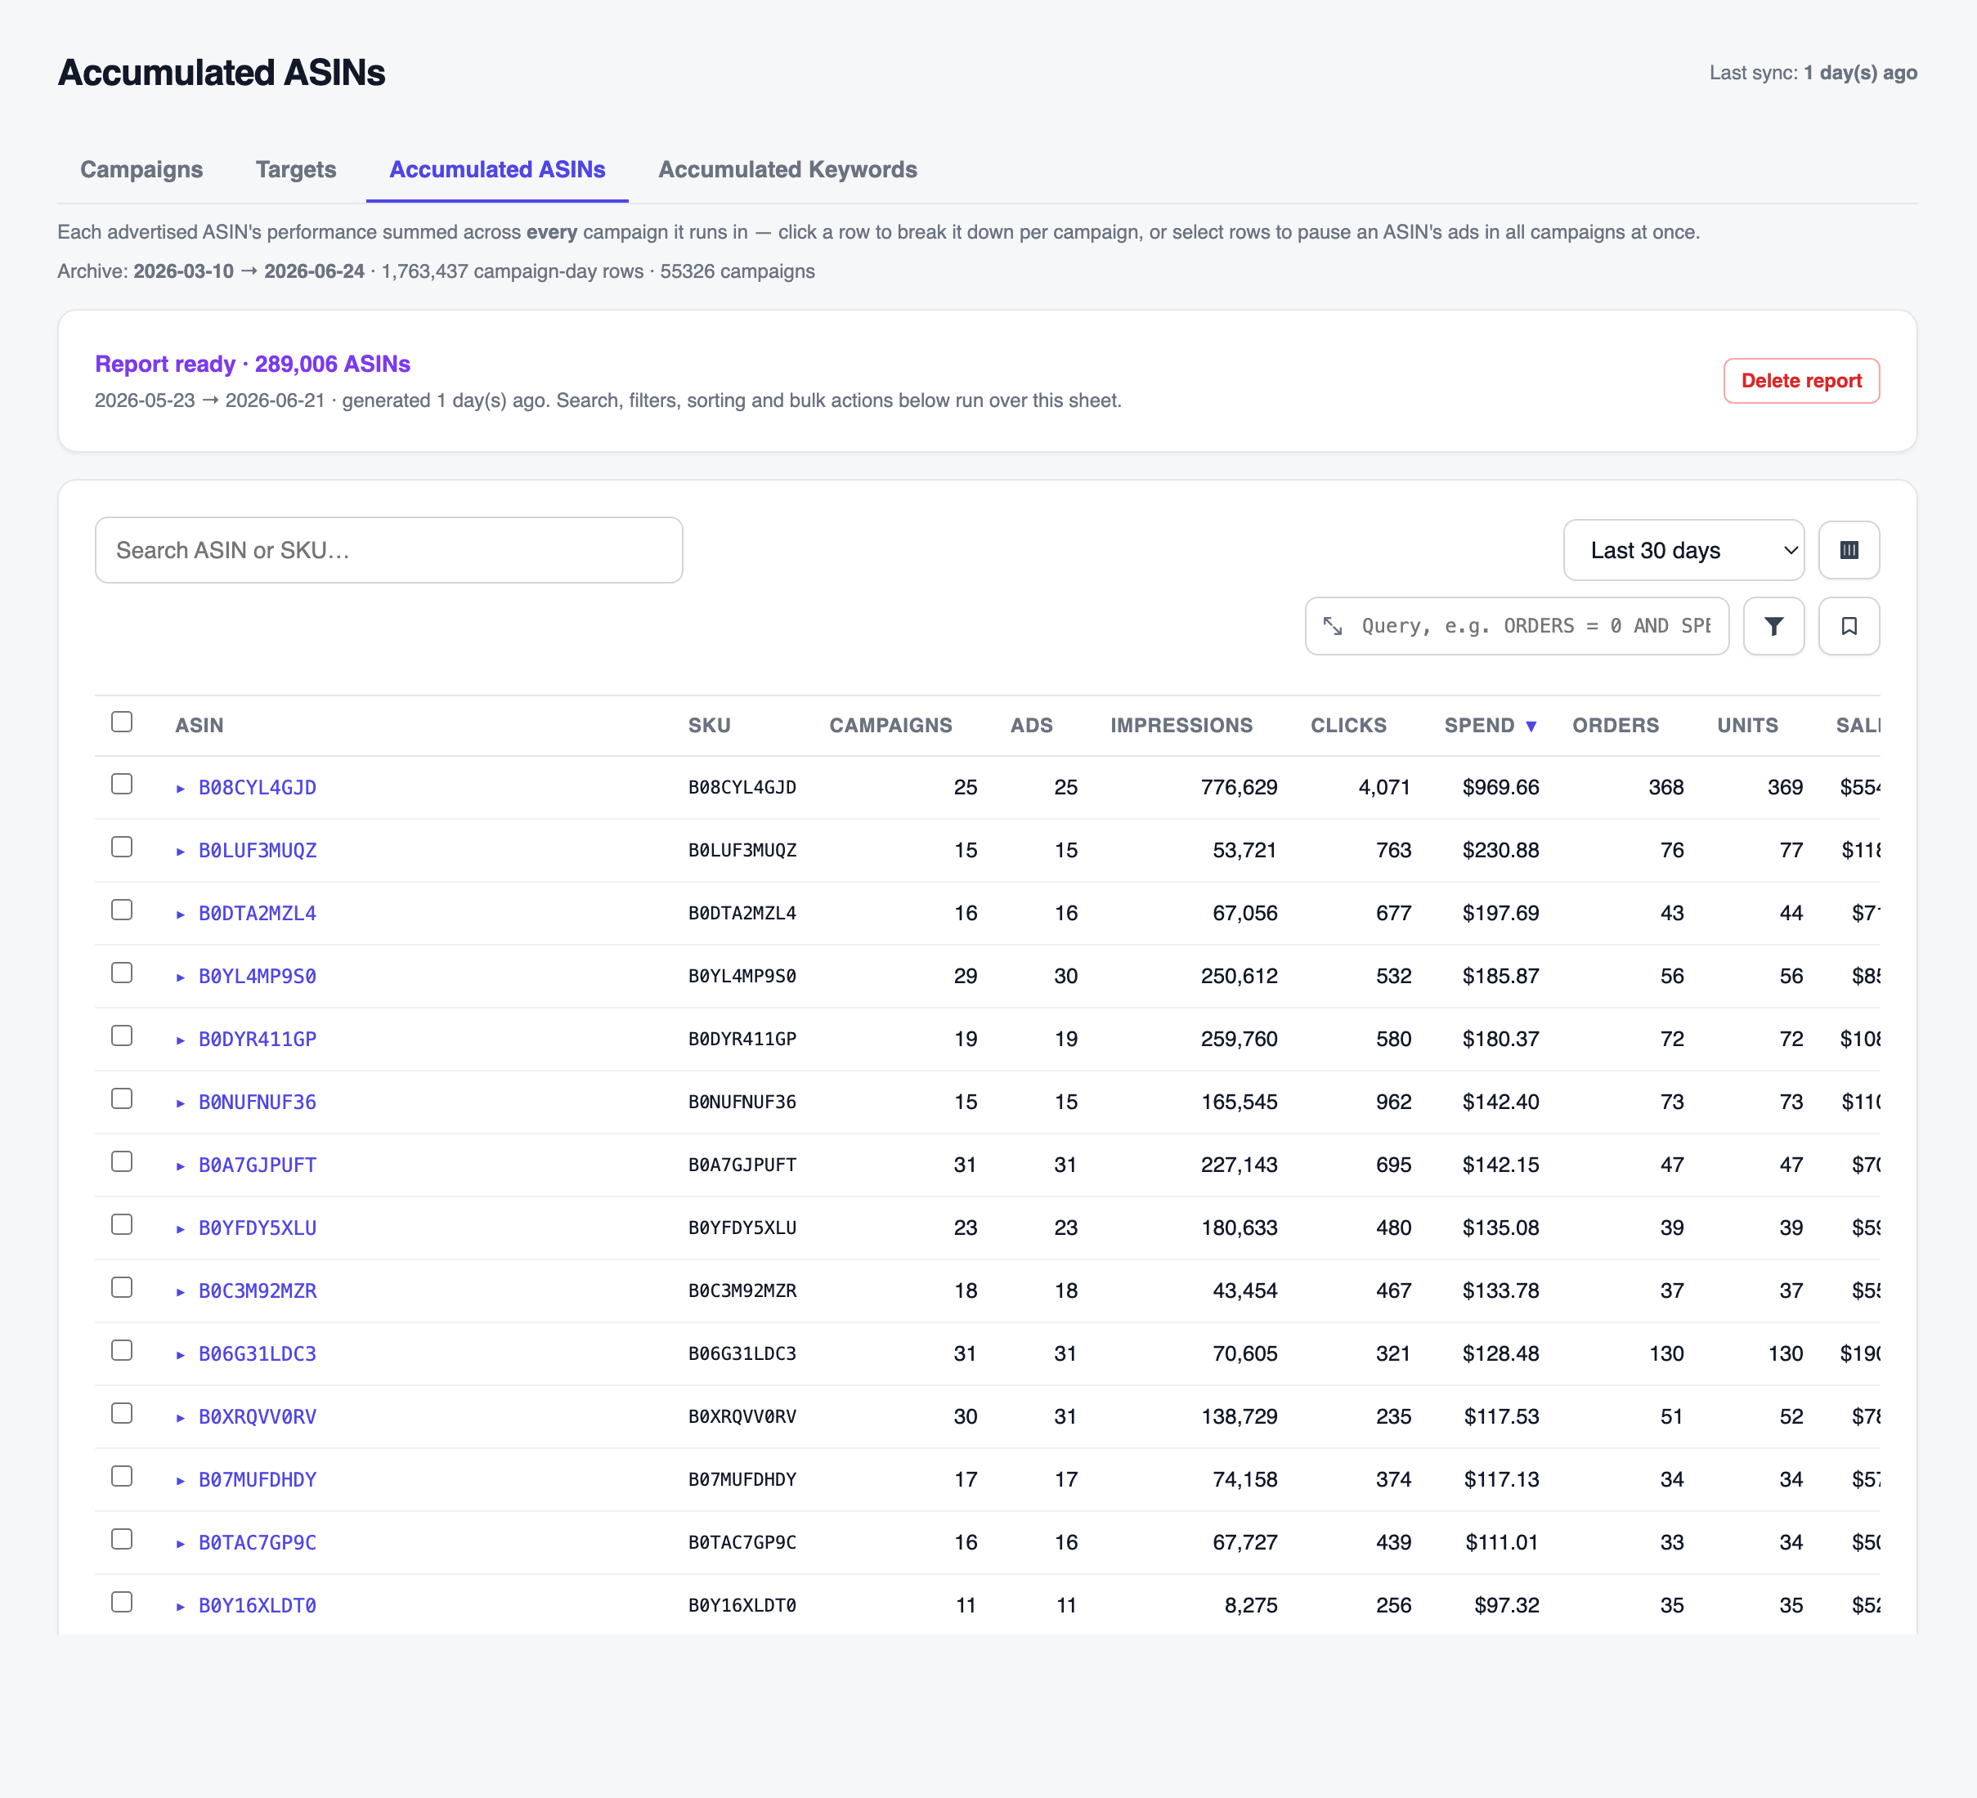
Task: Click the CAMPAIGNS column header
Action: (x=890, y=726)
